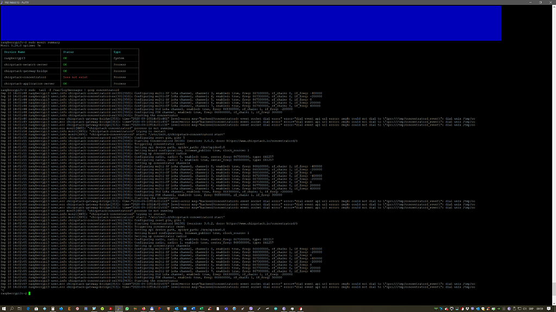
Task: Open Task View from the taskbar
Action: 19,308
